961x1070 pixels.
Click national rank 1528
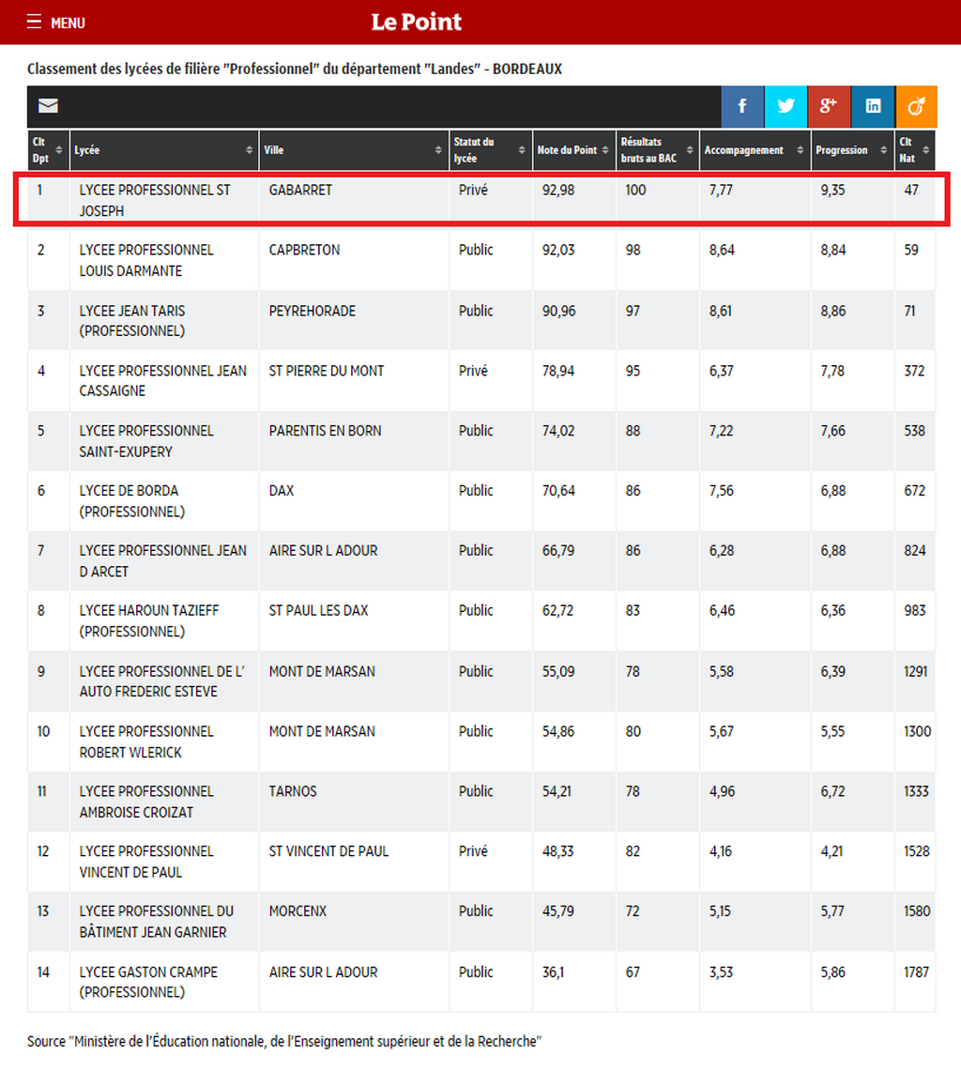[x=917, y=851]
